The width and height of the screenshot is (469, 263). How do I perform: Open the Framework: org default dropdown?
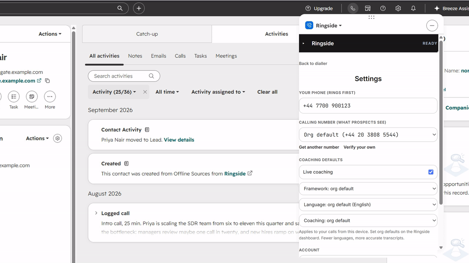pyautogui.click(x=368, y=189)
